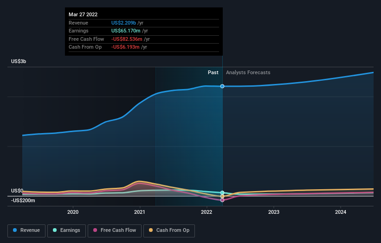Image resolution: width=381 pixels, height=243 pixels.
Task: Click the orange Cash From Op data point
Action: [x=222, y=196]
